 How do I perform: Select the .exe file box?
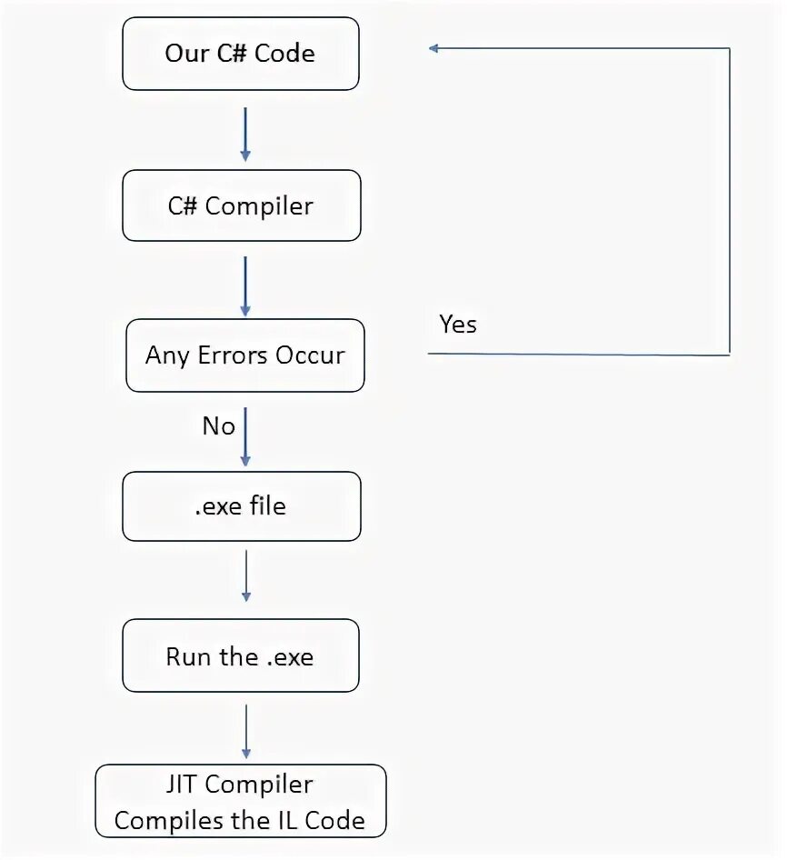241,505
